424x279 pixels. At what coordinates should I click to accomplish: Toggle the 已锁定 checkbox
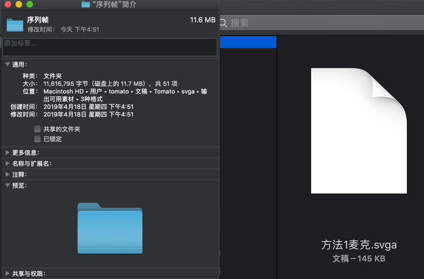point(37,139)
